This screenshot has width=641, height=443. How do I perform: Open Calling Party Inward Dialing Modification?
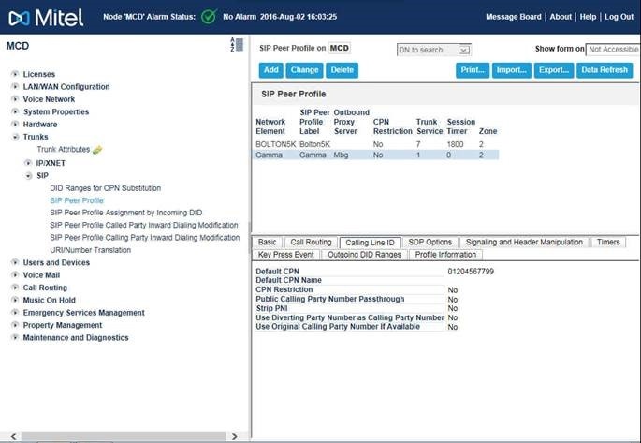click(145, 238)
